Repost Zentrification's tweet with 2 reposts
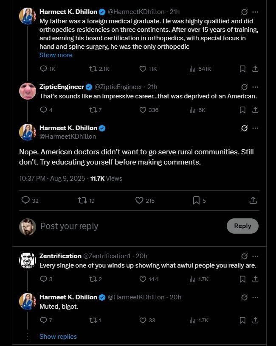 click(x=93, y=279)
